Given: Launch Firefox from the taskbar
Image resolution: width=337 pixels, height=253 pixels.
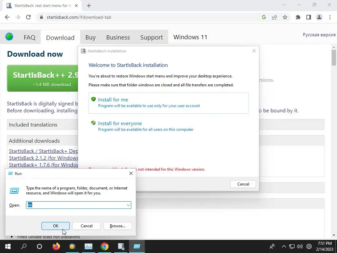Looking at the screenshot, I should click(56, 246).
